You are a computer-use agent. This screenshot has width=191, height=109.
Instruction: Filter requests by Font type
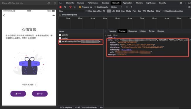point(135,11)
